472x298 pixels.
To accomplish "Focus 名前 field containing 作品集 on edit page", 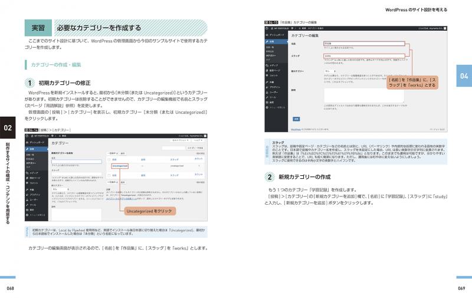I will tap(364, 44).
